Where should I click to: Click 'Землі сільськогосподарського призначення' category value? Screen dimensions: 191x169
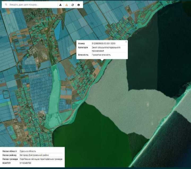click(106, 49)
